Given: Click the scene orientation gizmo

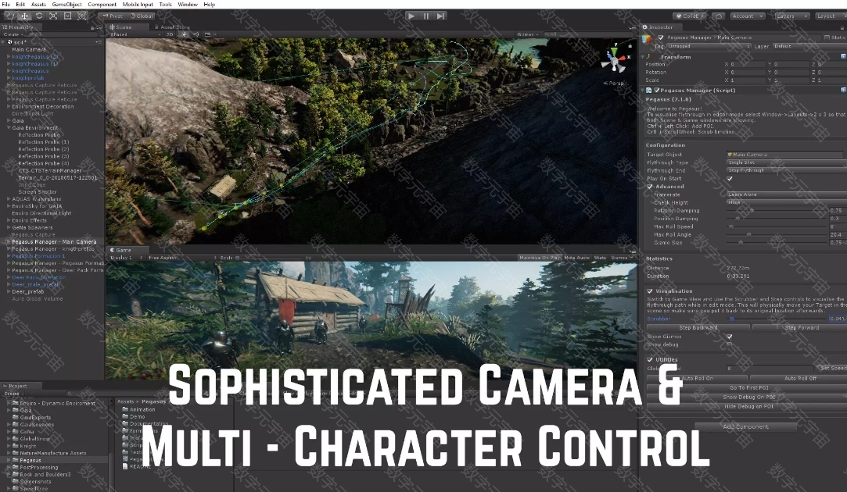Looking at the screenshot, I should [x=614, y=61].
